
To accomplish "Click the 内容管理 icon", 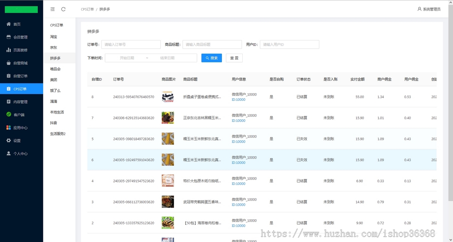I will (x=9, y=102).
